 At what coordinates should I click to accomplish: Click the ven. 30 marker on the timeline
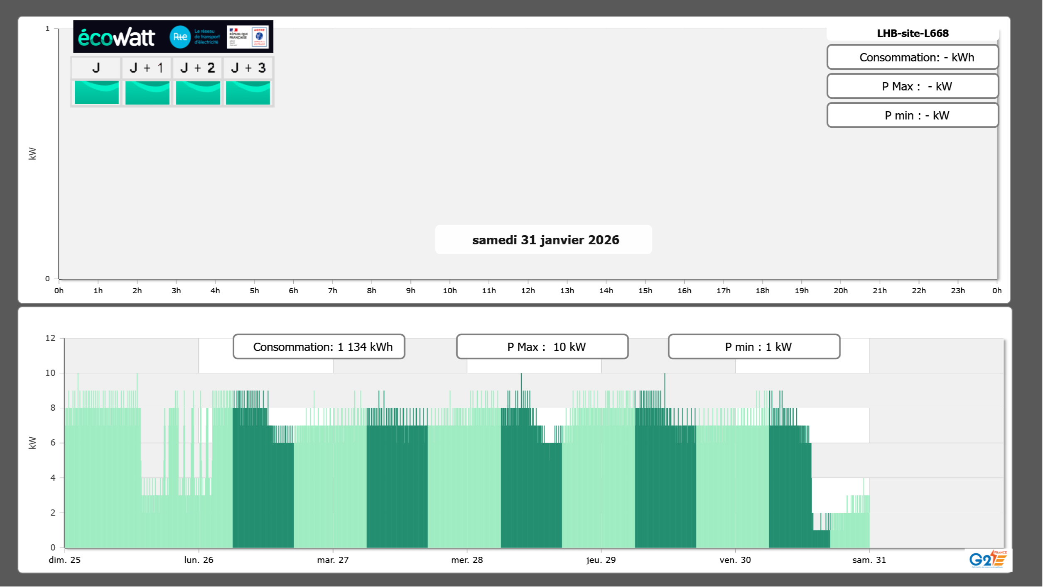(x=735, y=560)
